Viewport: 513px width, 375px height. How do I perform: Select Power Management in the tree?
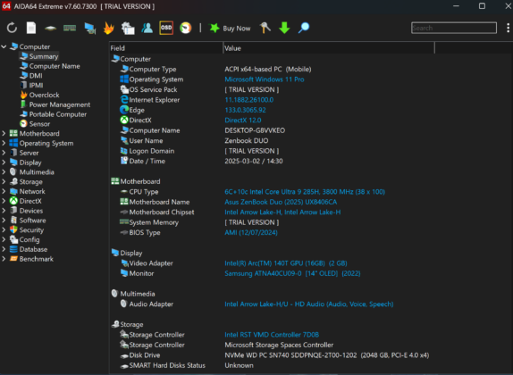(60, 104)
